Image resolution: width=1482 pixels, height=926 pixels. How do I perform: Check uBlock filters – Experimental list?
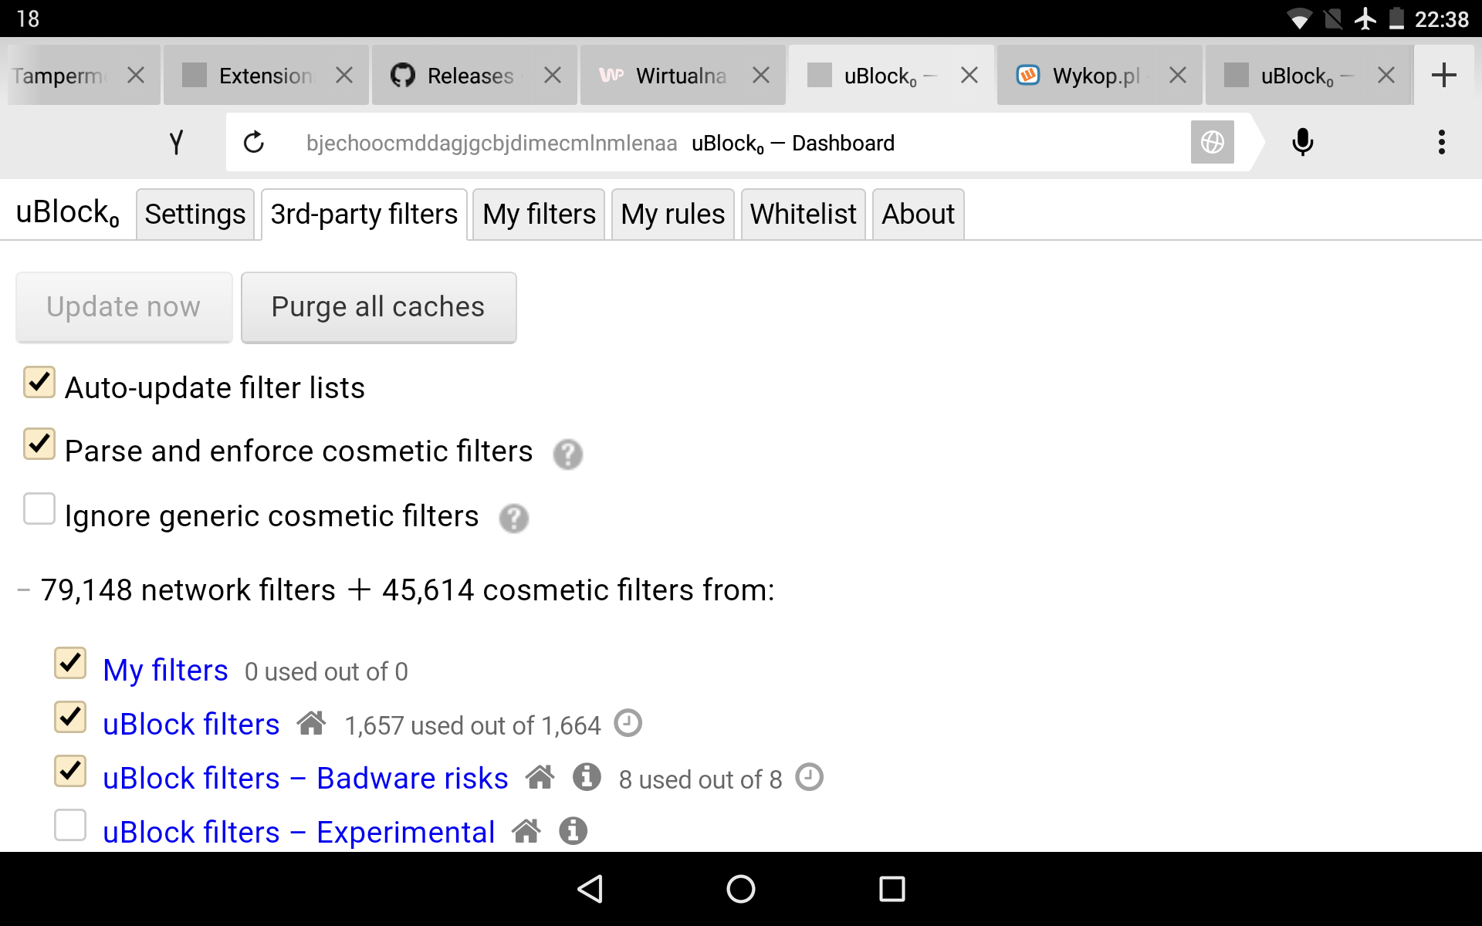coord(70,825)
